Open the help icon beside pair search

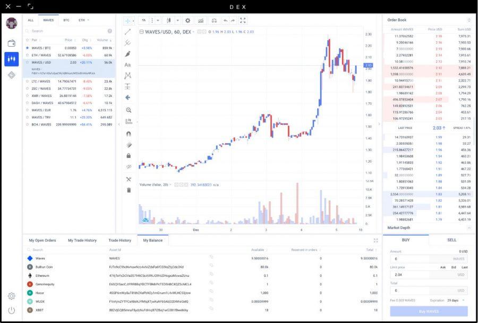click(x=110, y=31)
